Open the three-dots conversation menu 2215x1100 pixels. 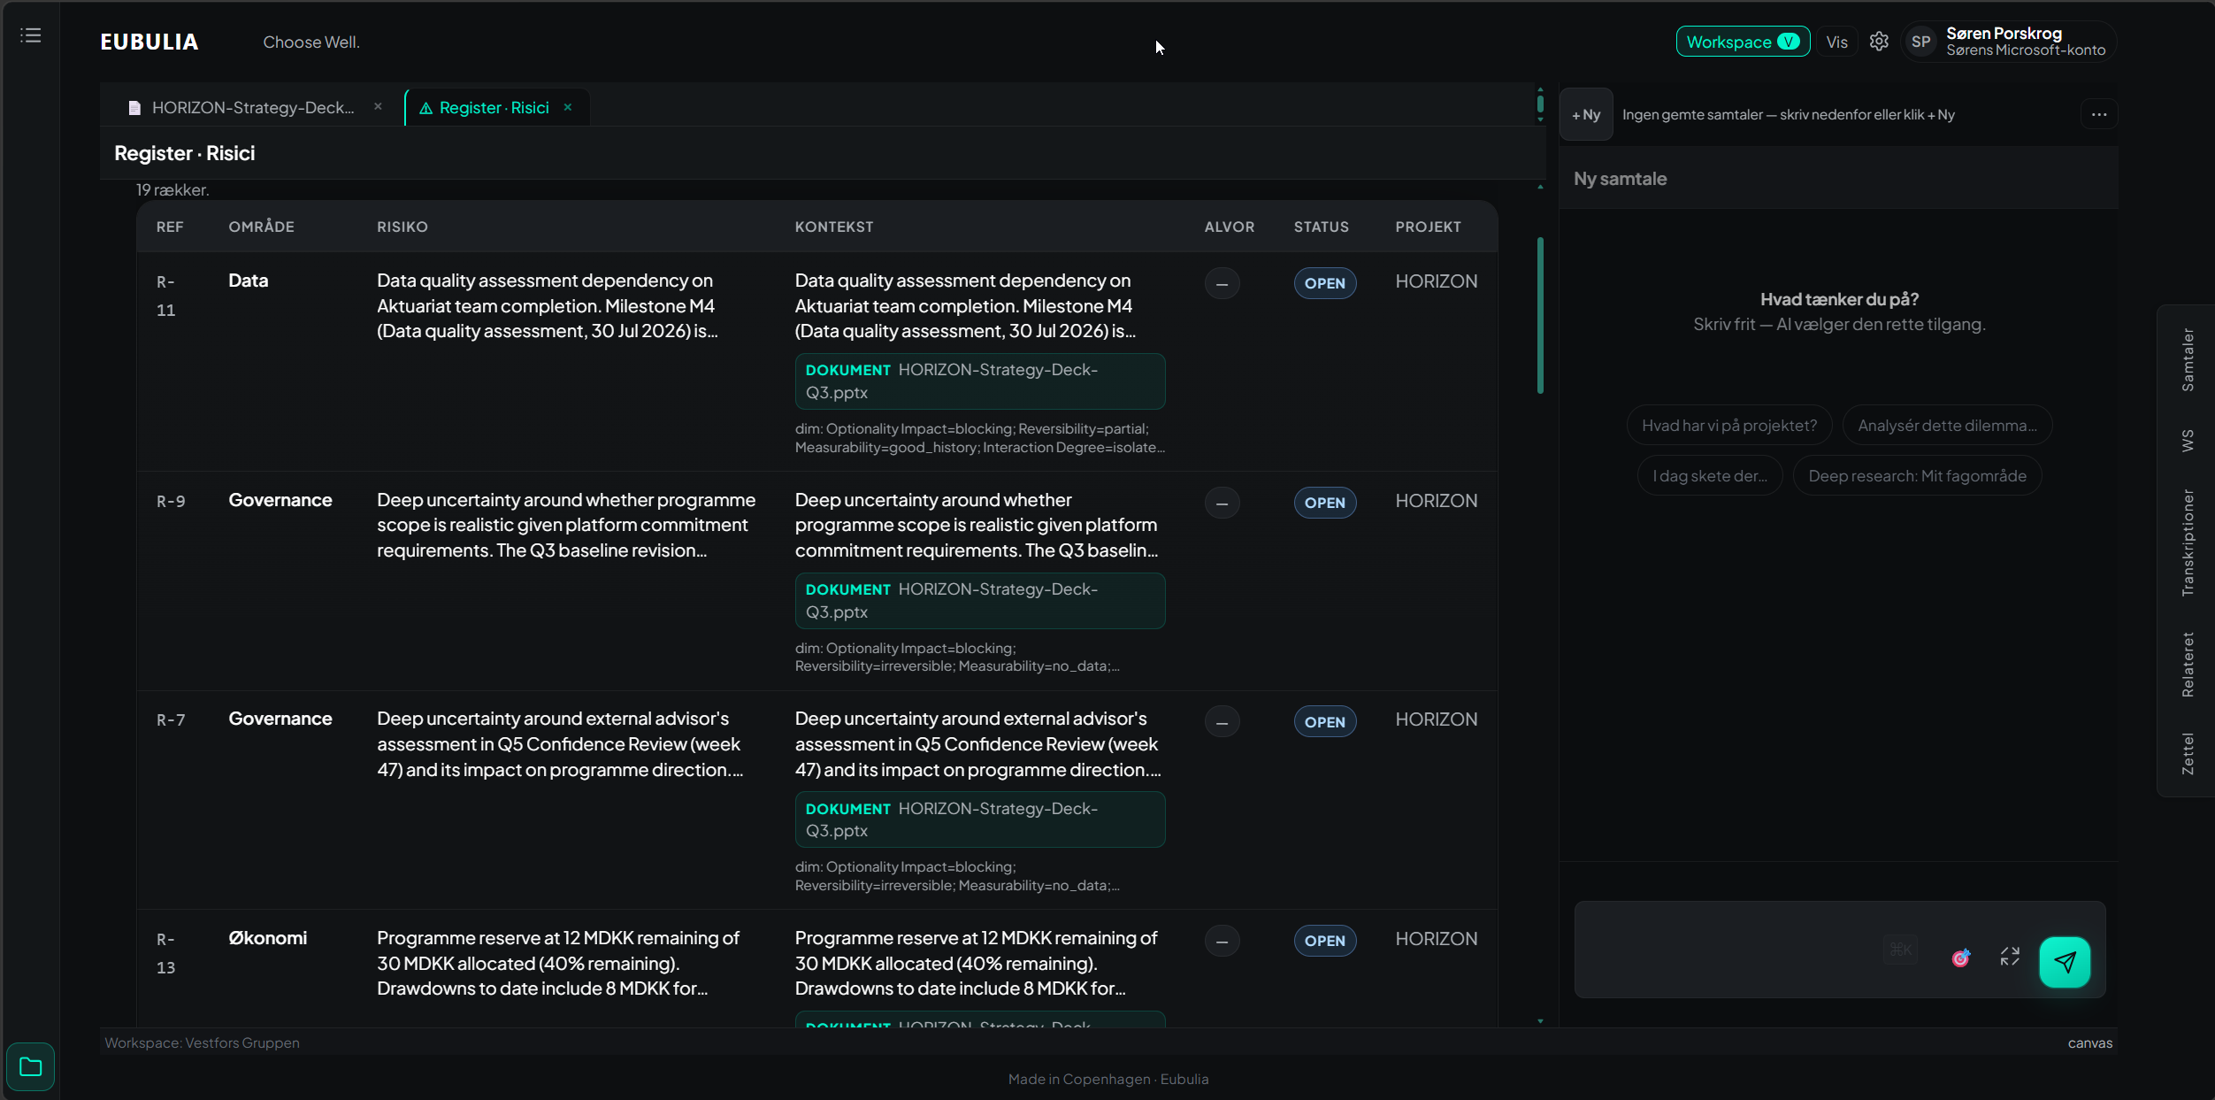[x=2099, y=114]
